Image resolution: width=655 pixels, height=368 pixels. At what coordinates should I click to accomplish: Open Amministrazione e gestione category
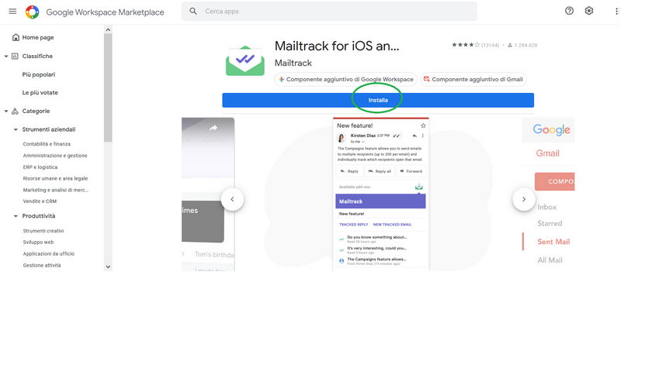click(x=55, y=156)
